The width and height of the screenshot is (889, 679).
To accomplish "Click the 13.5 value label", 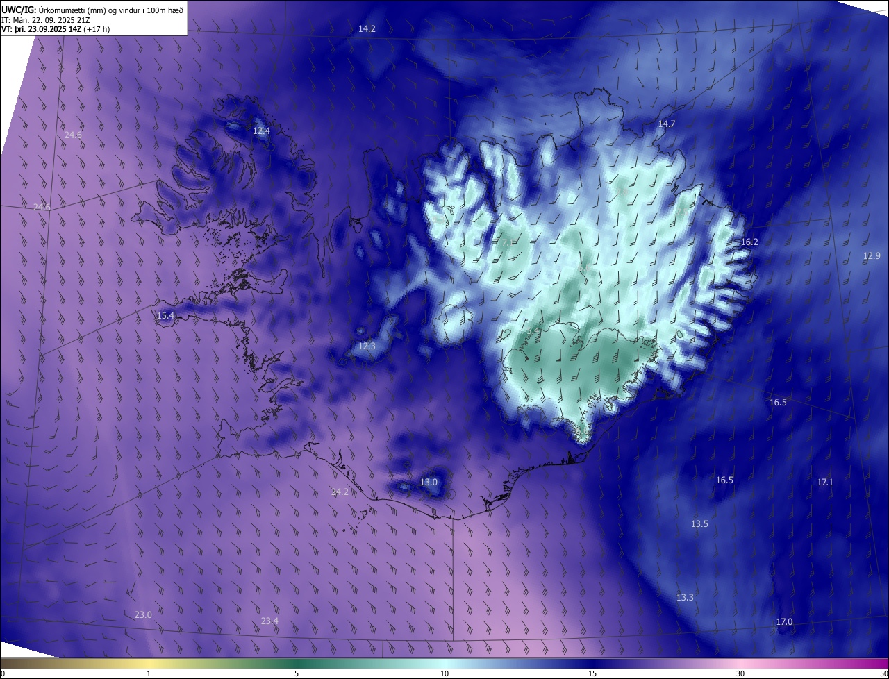I will pos(699,524).
